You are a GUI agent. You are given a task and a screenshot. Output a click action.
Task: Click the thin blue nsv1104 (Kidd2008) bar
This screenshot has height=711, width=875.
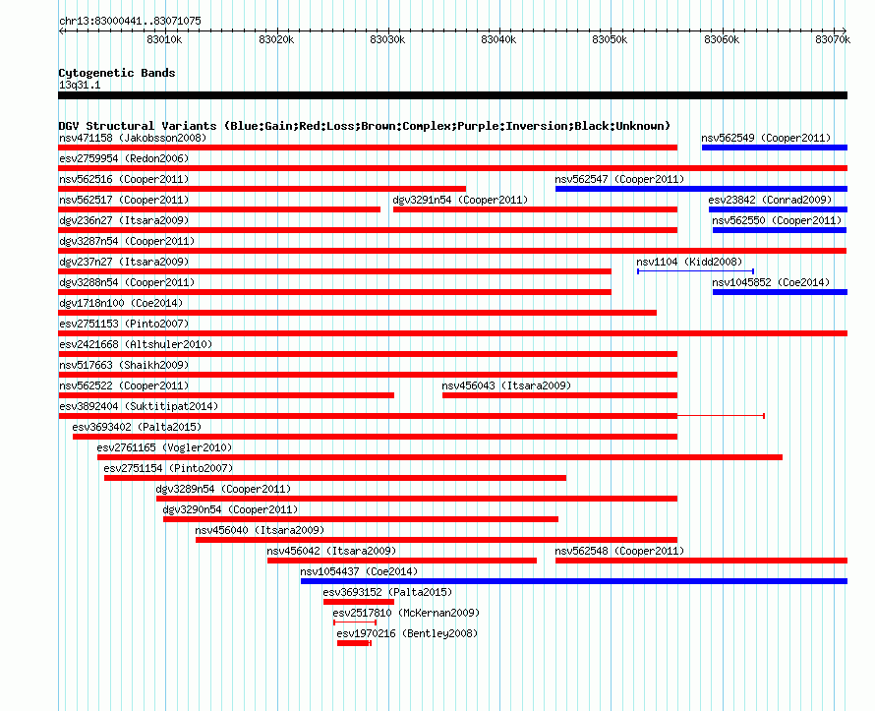(696, 271)
